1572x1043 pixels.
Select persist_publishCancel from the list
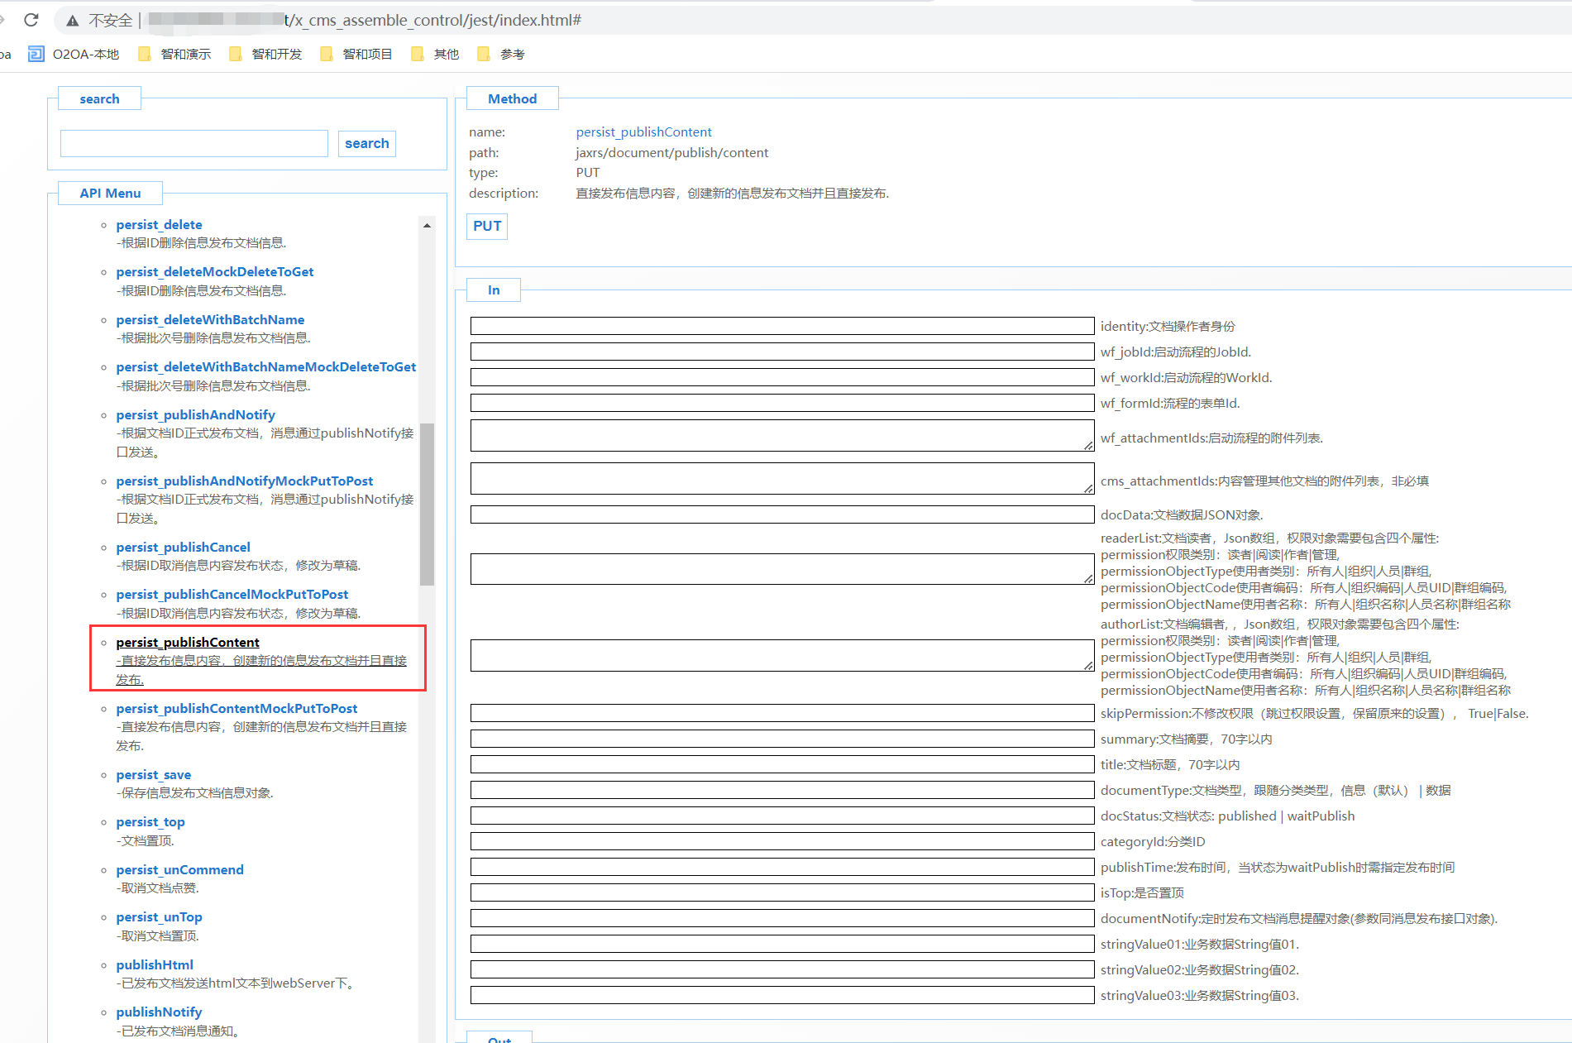183,547
